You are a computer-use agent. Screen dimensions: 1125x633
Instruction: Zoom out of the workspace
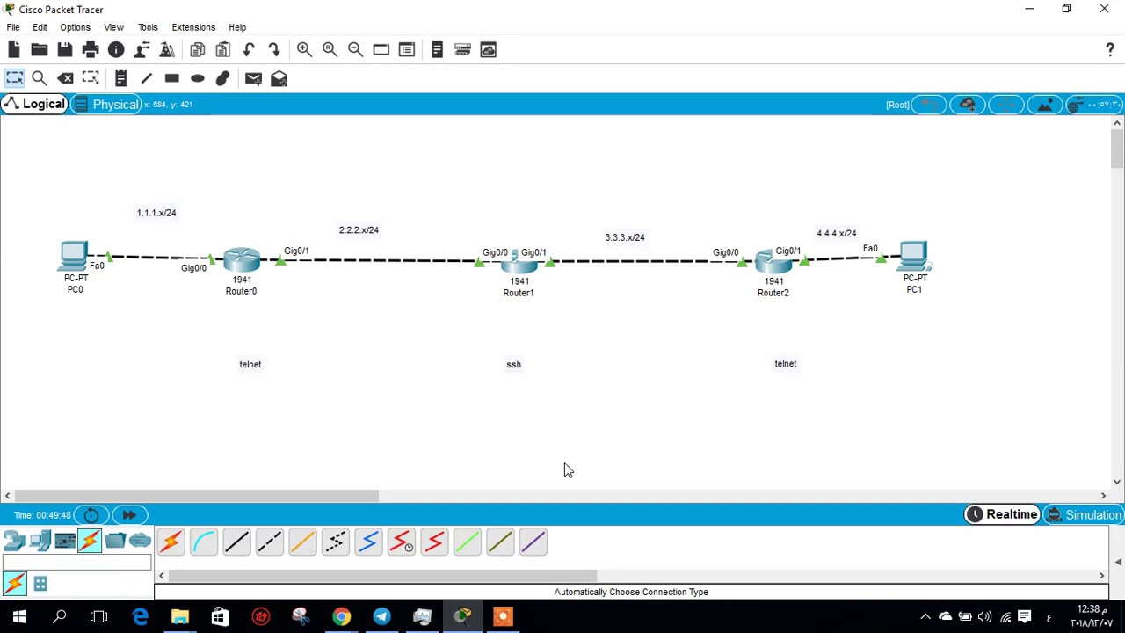pos(355,50)
